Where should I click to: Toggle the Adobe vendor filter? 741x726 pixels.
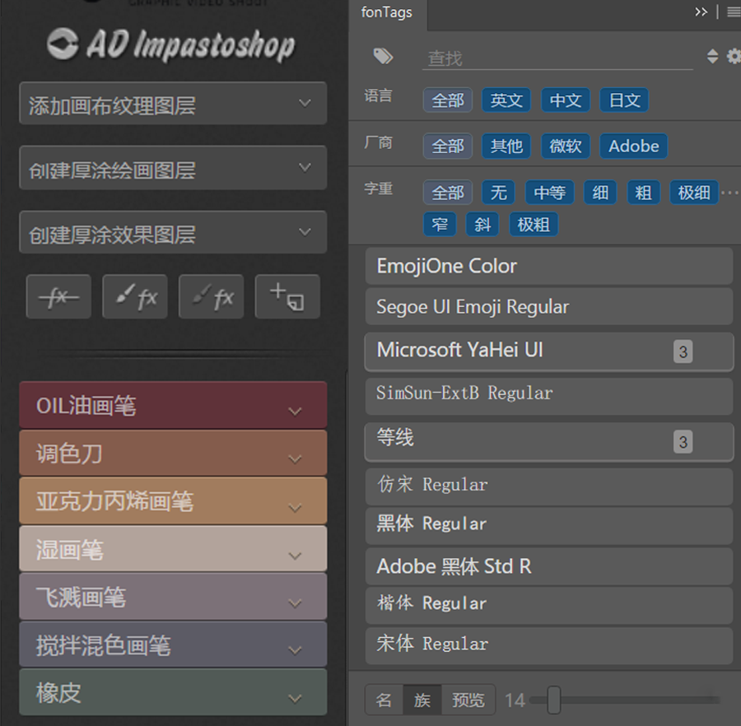point(634,146)
